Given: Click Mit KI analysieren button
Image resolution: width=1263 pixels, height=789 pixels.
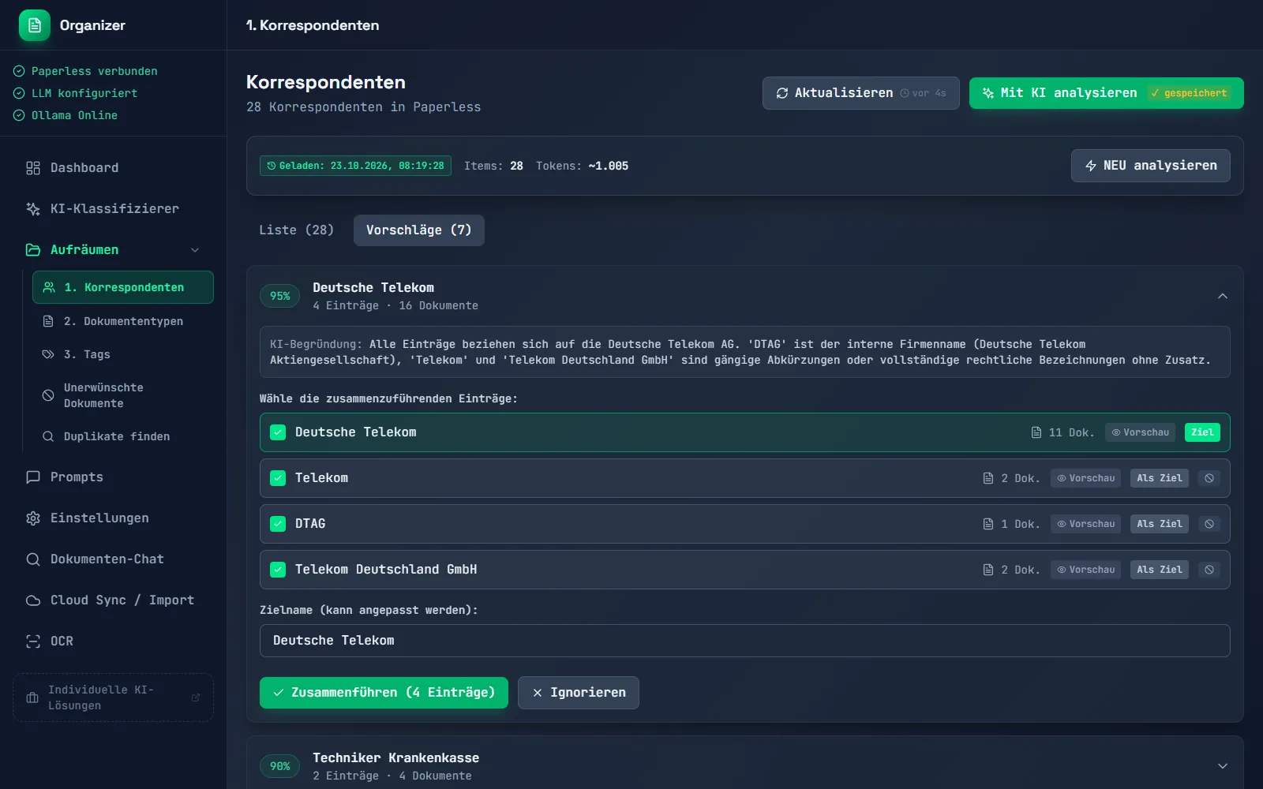Looking at the screenshot, I should click(x=1106, y=93).
